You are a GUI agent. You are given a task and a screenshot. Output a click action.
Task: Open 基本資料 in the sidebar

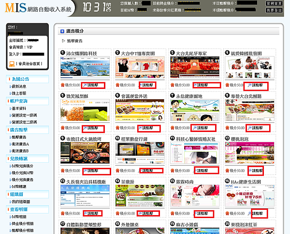[x=19, y=108]
